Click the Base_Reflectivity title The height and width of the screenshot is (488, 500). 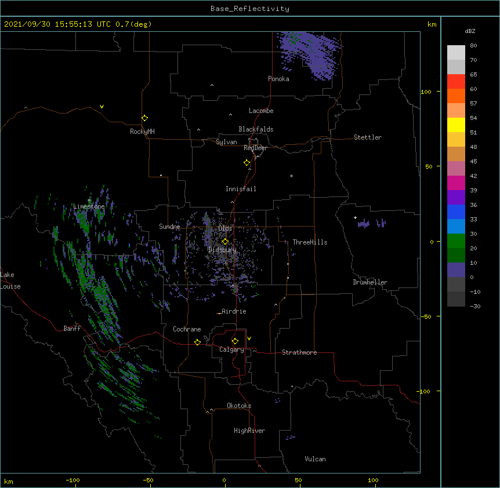coord(250,9)
